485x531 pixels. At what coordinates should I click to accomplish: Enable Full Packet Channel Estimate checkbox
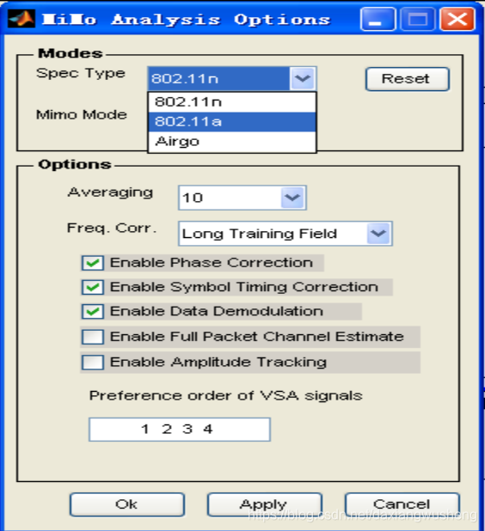tap(93, 337)
